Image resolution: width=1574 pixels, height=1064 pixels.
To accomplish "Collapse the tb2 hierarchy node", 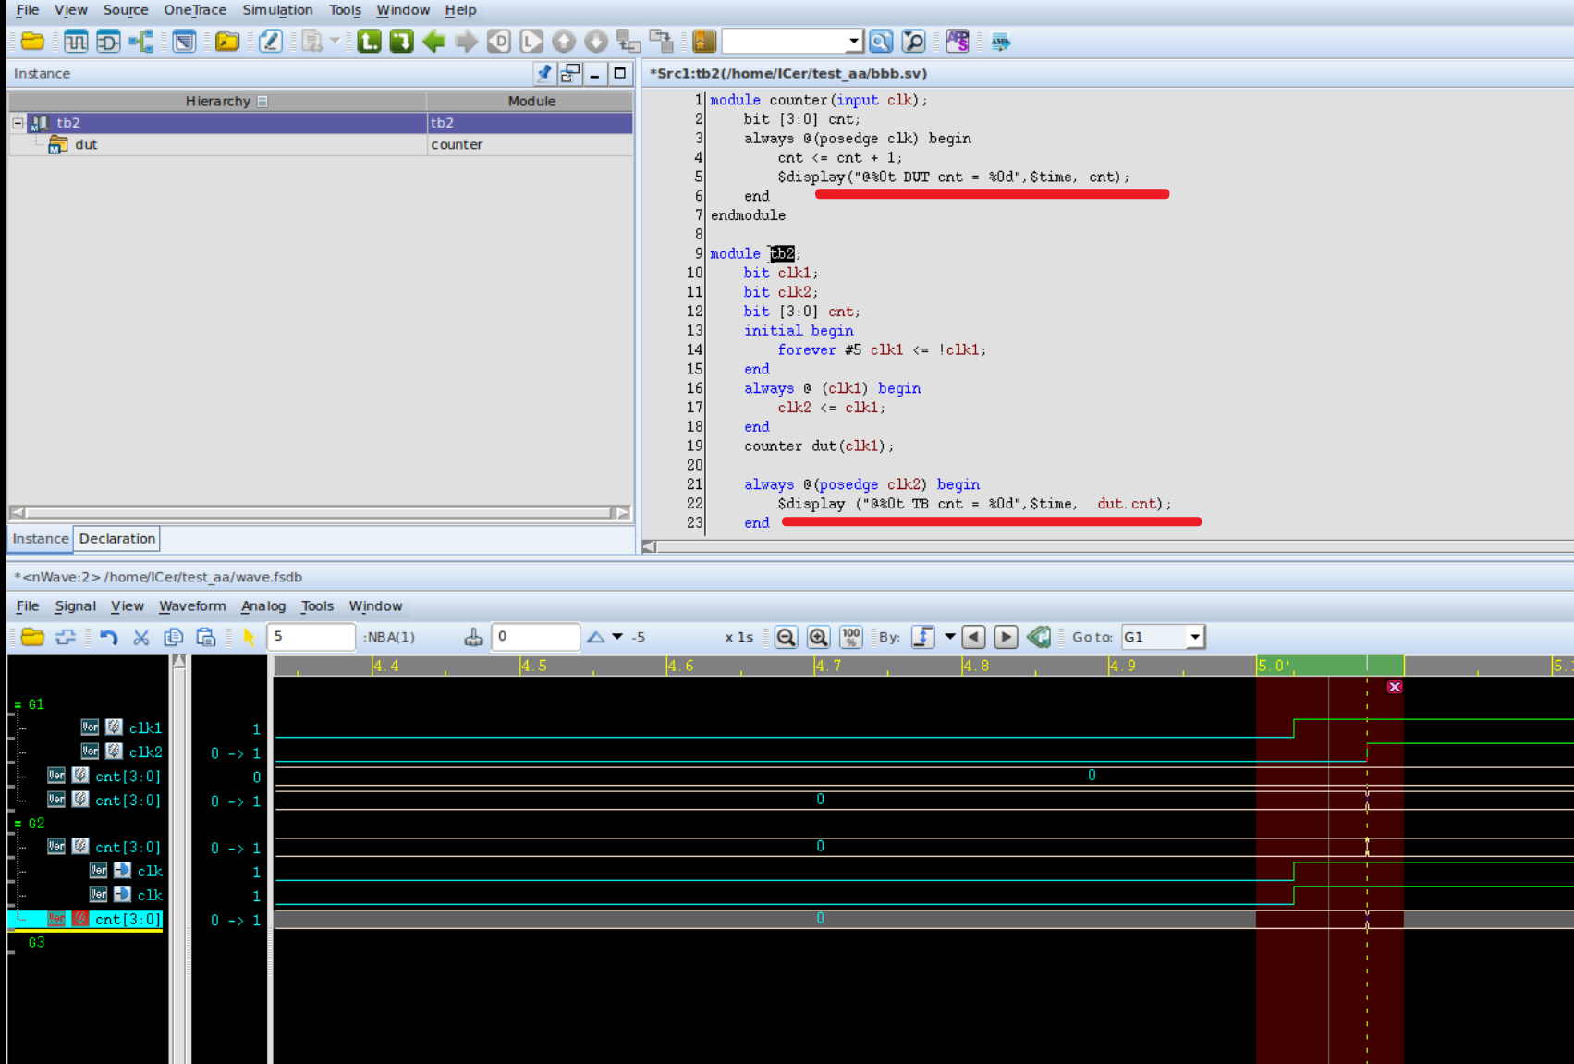I will [18, 123].
